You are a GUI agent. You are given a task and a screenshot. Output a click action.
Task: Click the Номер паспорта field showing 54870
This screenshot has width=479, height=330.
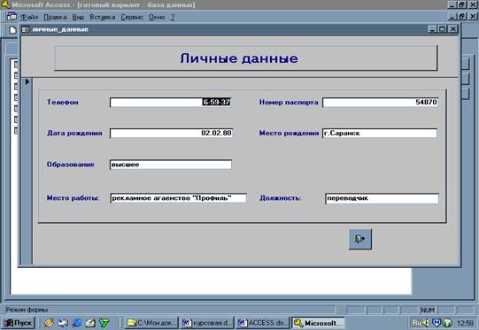(x=381, y=103)
